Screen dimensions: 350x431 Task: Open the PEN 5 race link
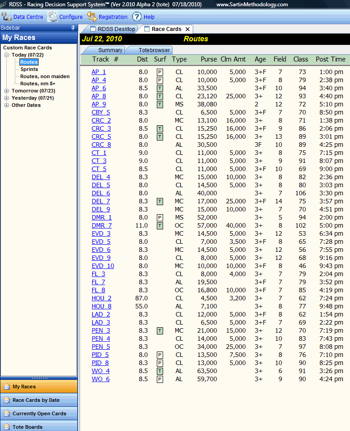click(x=101, y=347)
